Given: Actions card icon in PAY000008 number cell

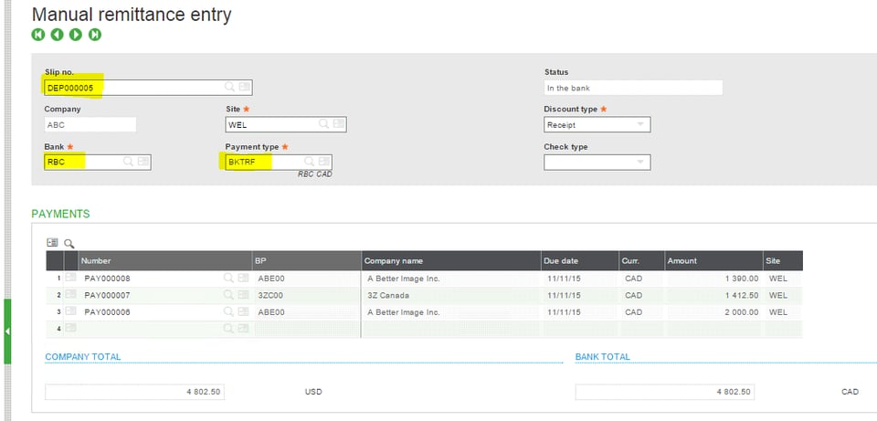Looking at the screenshot, I should (243, 278).
